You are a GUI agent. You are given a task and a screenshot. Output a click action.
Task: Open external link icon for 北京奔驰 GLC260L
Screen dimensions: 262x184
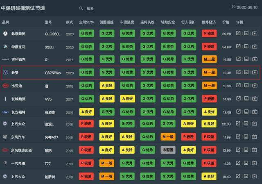238,33
